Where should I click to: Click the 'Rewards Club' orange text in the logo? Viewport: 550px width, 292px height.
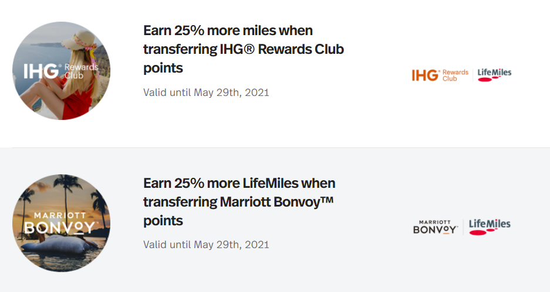click(x=455, y=75)
